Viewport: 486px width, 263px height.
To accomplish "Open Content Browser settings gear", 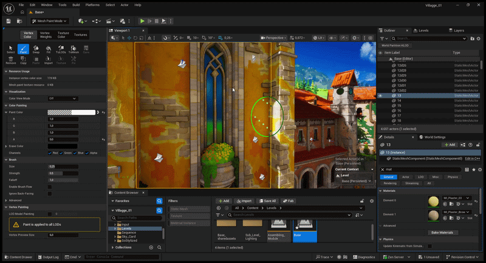I will click(x=372, y=200).
